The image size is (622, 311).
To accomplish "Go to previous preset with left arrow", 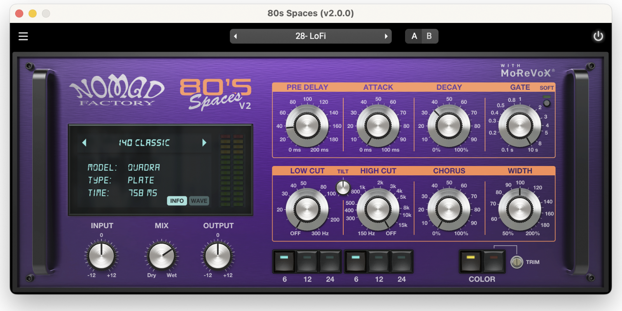I will 235,36.
